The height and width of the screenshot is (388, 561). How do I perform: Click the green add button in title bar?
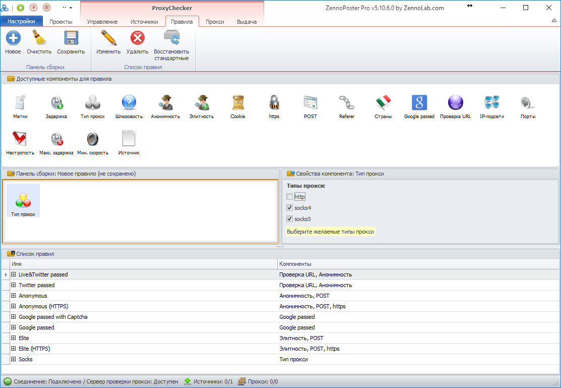point(21,8)
